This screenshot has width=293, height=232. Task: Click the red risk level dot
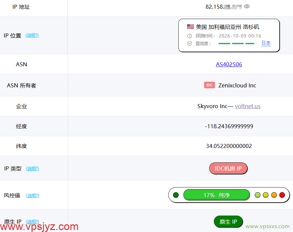(x=282, y=195)
